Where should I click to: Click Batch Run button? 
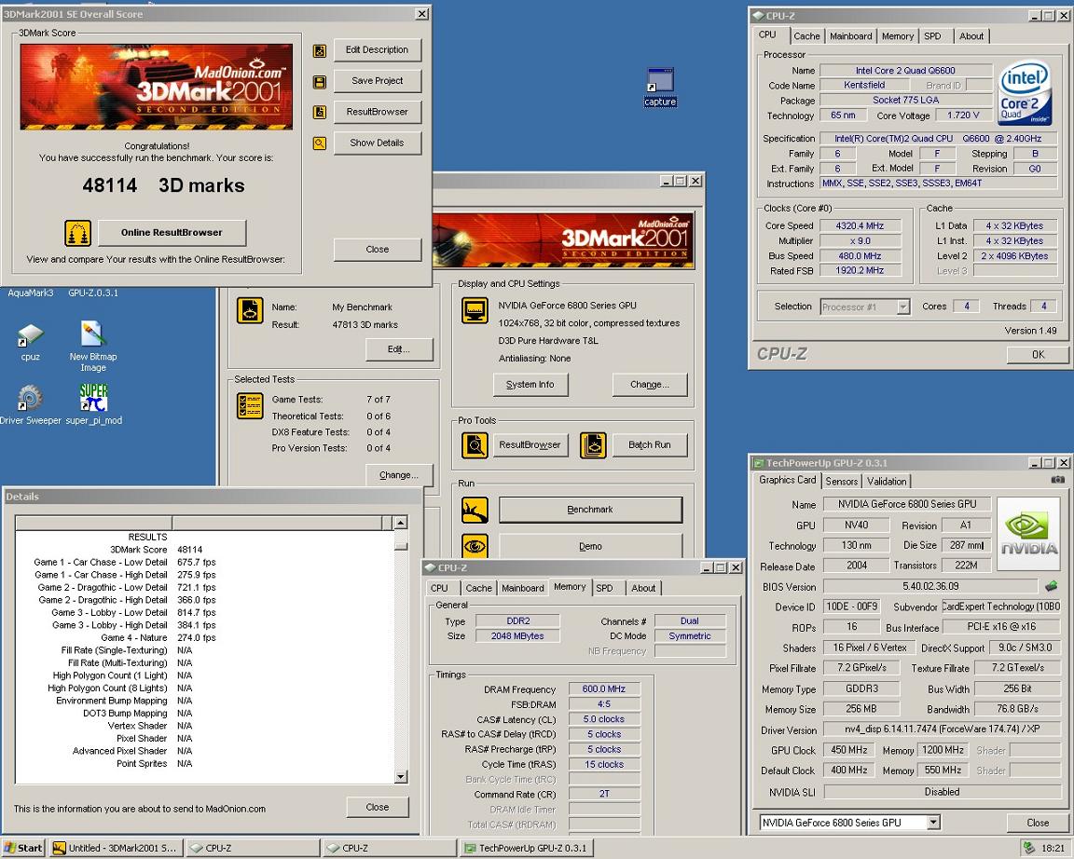649,445
